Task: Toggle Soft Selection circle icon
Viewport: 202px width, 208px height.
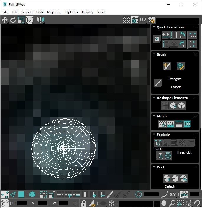Action: (x=139, y=194)
